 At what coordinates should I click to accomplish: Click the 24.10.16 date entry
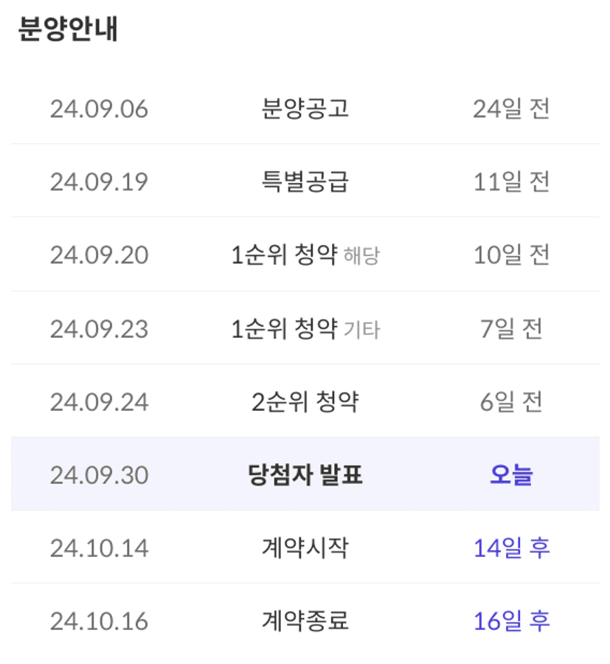[x=99, y=621]
